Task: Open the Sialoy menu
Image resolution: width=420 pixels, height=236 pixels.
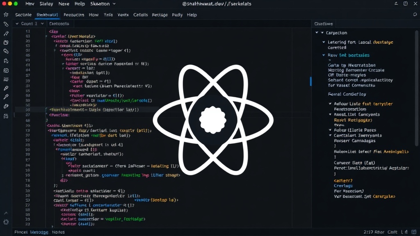Action: 46,4
